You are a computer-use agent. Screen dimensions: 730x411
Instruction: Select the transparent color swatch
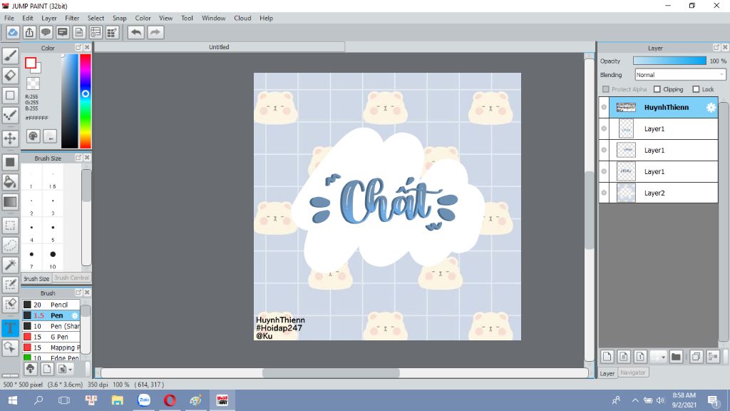[x=33, y=84]
